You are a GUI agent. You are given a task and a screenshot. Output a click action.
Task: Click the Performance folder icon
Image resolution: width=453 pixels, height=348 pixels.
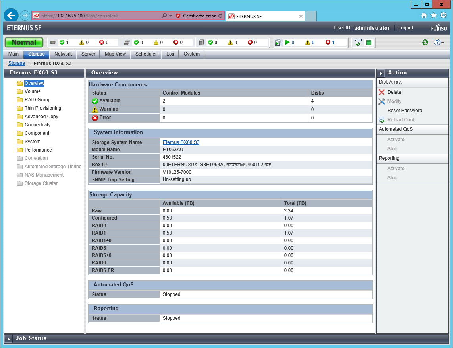pyautogui.click(x=20, y=150)
